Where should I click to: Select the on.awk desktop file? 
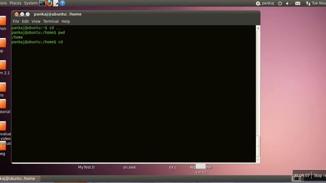pyautogui.click(x=129, y=167)
